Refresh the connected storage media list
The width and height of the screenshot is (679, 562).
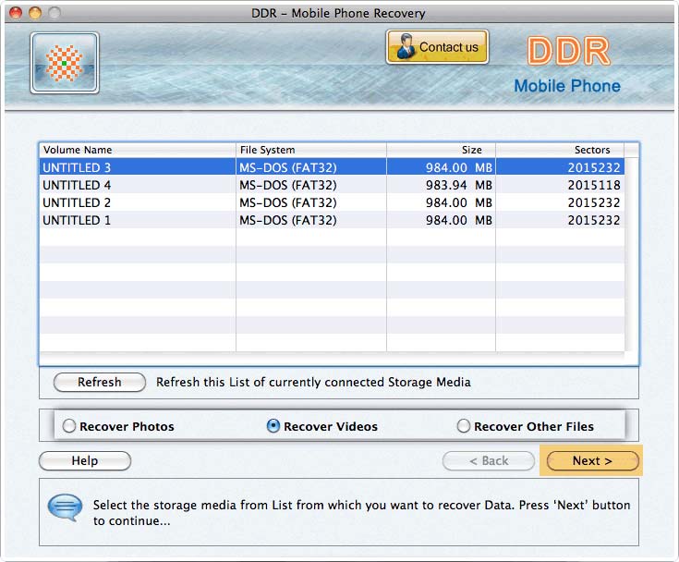100,382
